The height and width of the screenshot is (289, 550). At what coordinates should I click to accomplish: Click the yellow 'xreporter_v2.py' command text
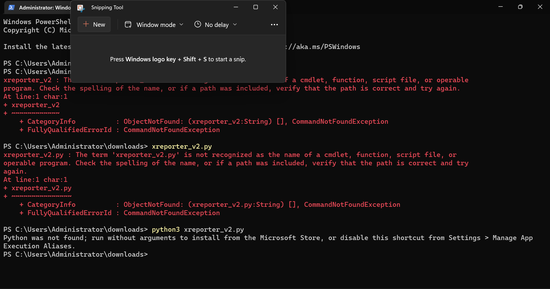(x=182, y=147)
